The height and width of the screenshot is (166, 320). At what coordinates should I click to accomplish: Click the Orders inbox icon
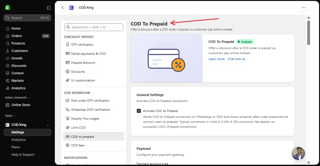(7, 36)
